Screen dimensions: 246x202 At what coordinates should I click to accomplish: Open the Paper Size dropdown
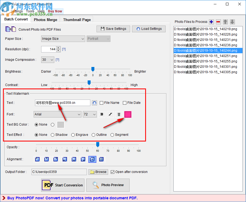click(x=63, y=39)
